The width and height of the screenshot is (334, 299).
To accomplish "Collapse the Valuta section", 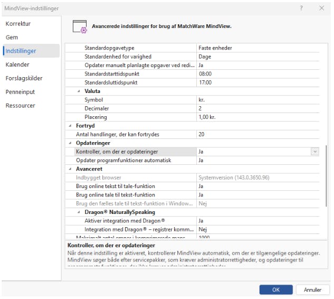I will click(x=80, y=91).
